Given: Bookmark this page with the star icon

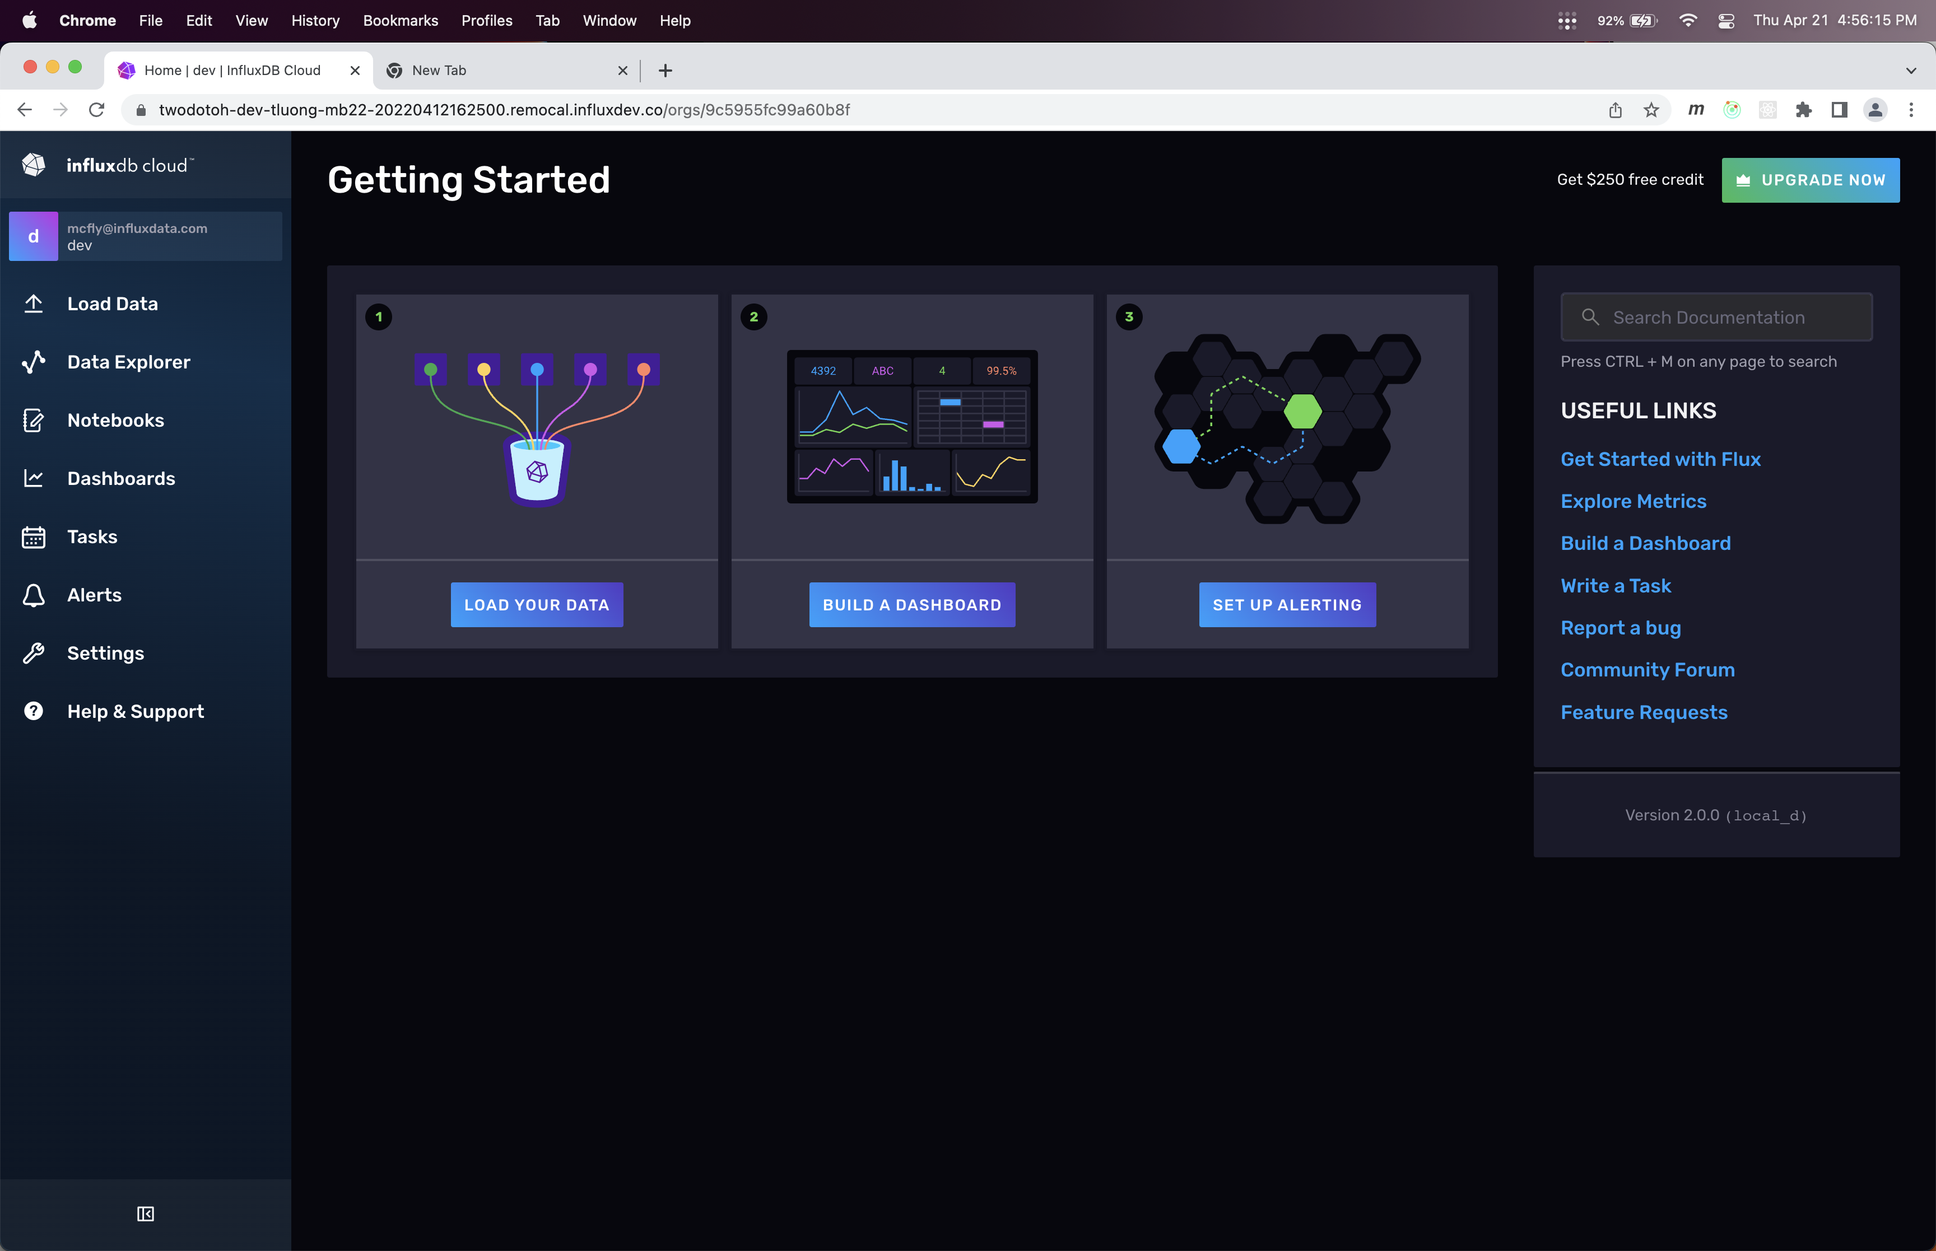Looking at the screenshot, I should [x=1651, y=110].
